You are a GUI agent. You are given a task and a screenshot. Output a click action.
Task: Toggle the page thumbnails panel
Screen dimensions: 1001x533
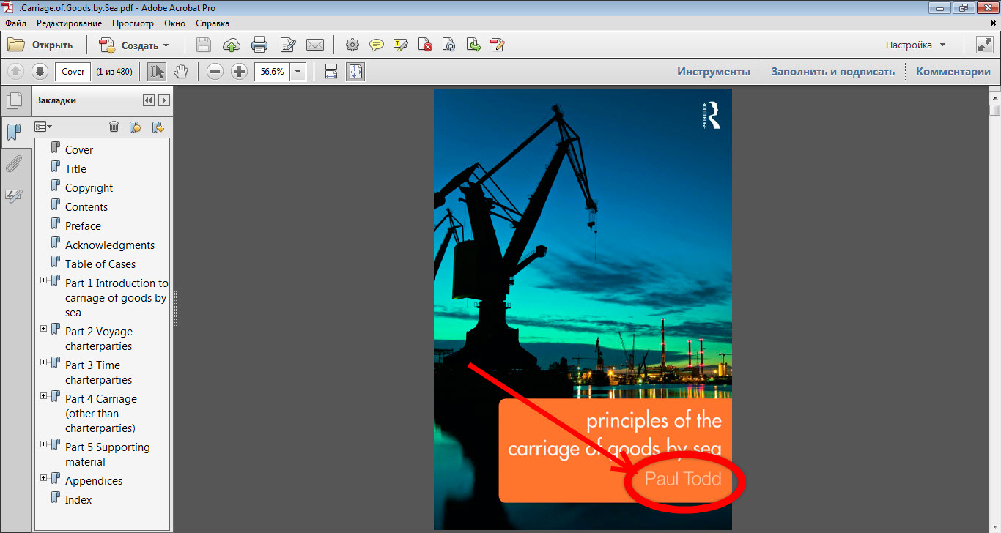pyautogui.click(x=14, y=101)
